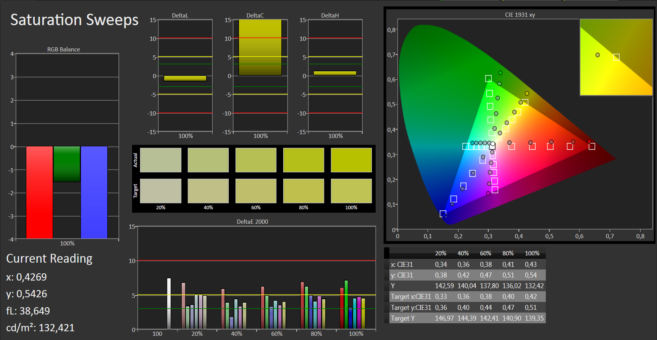Click the green bar in RGB Balance
Image resolution: width=657 pixels, height=340 pixels.
click(x=67, y=164)
